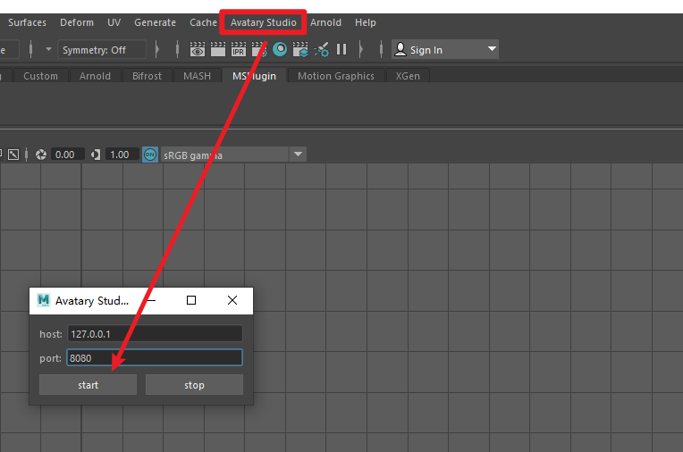Screen dimensions: 683x452
Task: Pause viewport display update icon
Action: pyautogui.click(x=341, y=49)
